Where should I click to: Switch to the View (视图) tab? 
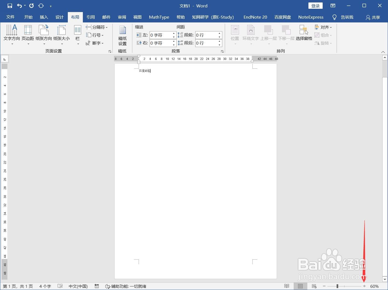click(x=138, y=17)
